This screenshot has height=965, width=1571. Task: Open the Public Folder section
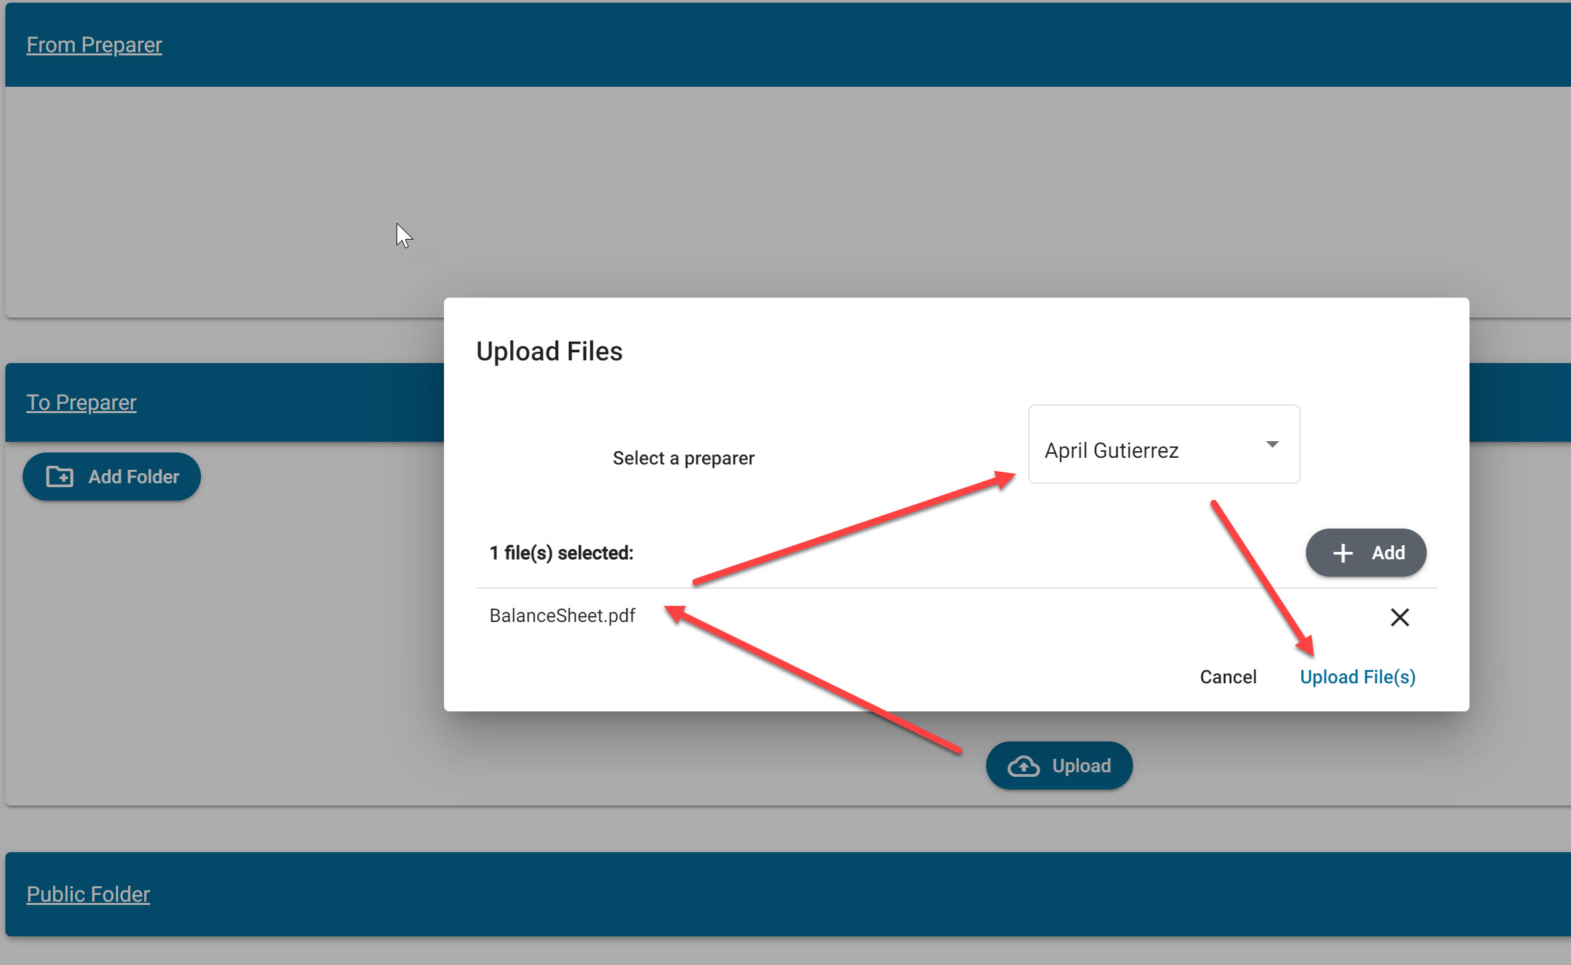click(89, 893)
